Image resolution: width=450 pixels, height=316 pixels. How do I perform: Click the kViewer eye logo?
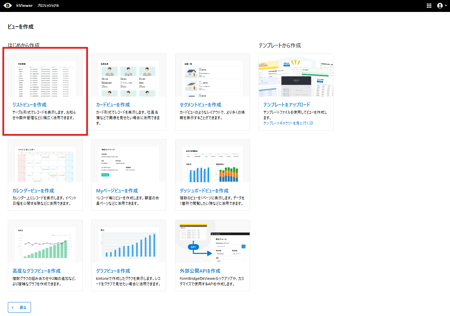[7, 5]
